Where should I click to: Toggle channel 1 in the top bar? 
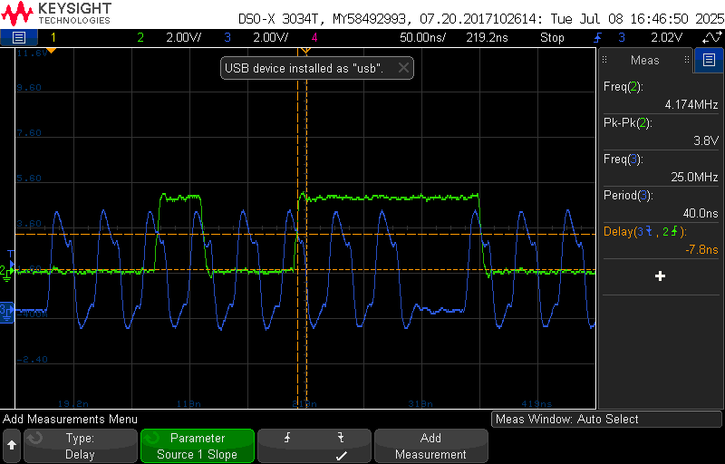point(53,37)
